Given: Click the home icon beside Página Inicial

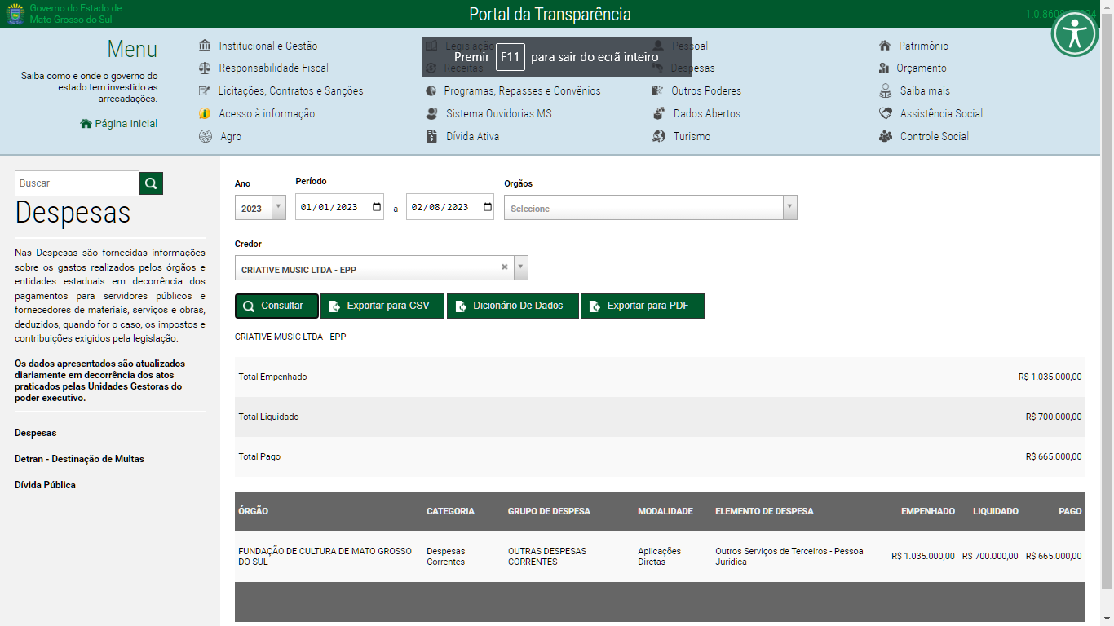Looking at the screenshot, I should (x=86, y=124).
